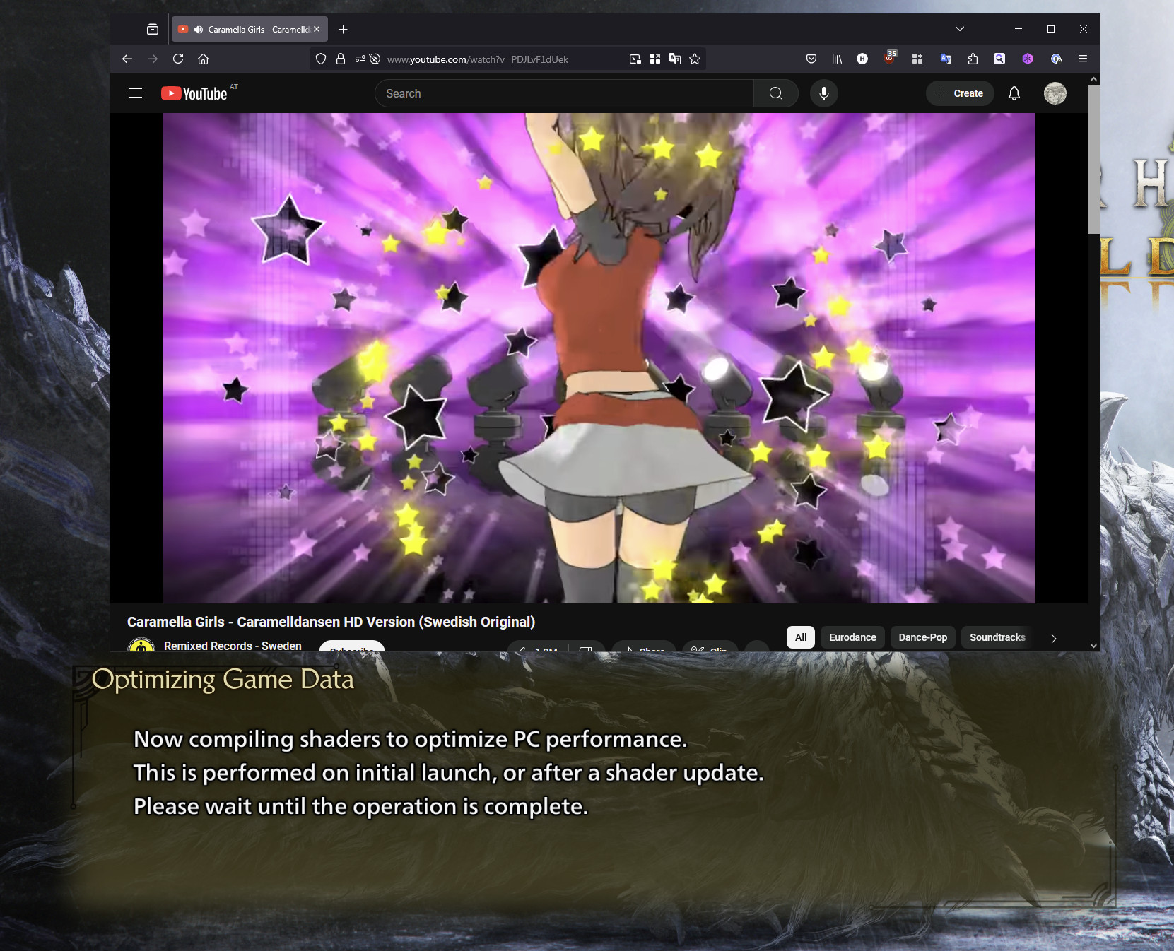Start voice search with microphone icon
Screen dimensions: 1174x951
click(x=823, y=93)
